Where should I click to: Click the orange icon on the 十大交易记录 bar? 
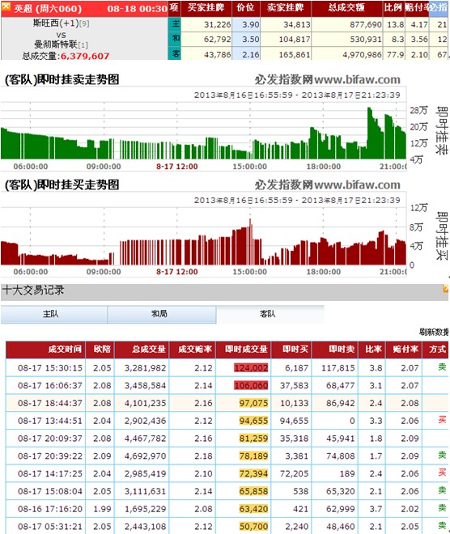tap(446, 289)
